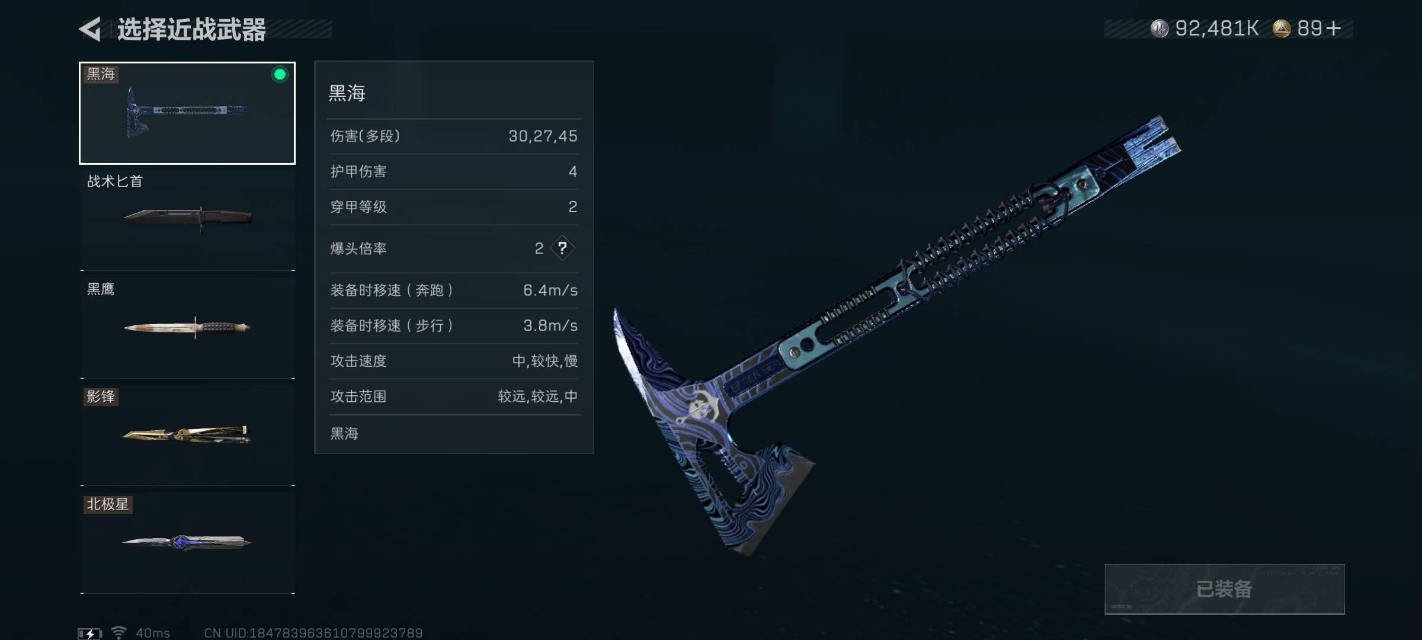Select the 黑鹰 dagger thumbnail
Viewport: 1422px width, 640px height.
(187, 327)
